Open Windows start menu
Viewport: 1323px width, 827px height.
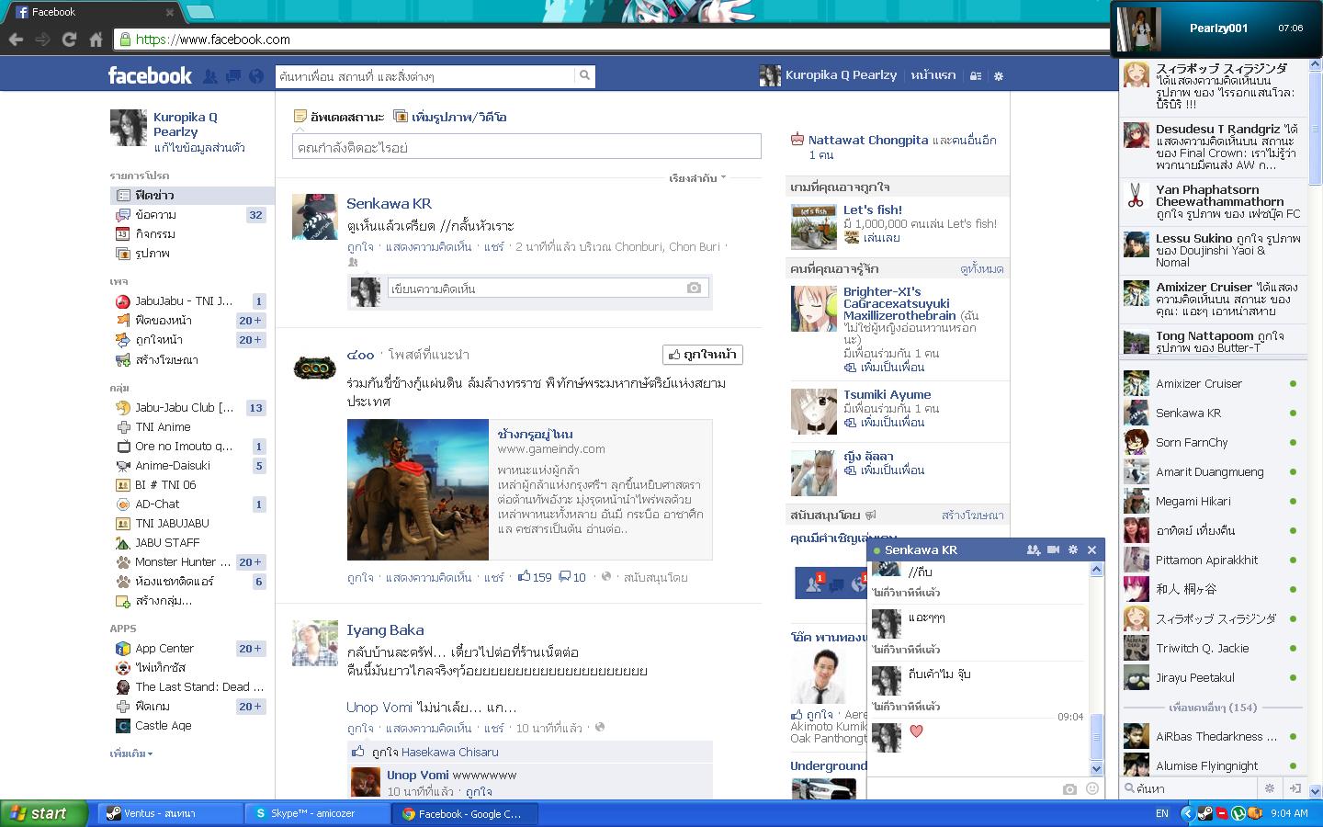tap(44, 813)
